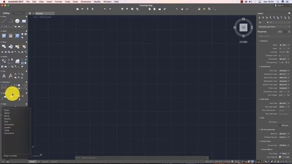Switch to the Model layout tab
Image resolution: width=292 pixels, height=164 pixels.
32,162
